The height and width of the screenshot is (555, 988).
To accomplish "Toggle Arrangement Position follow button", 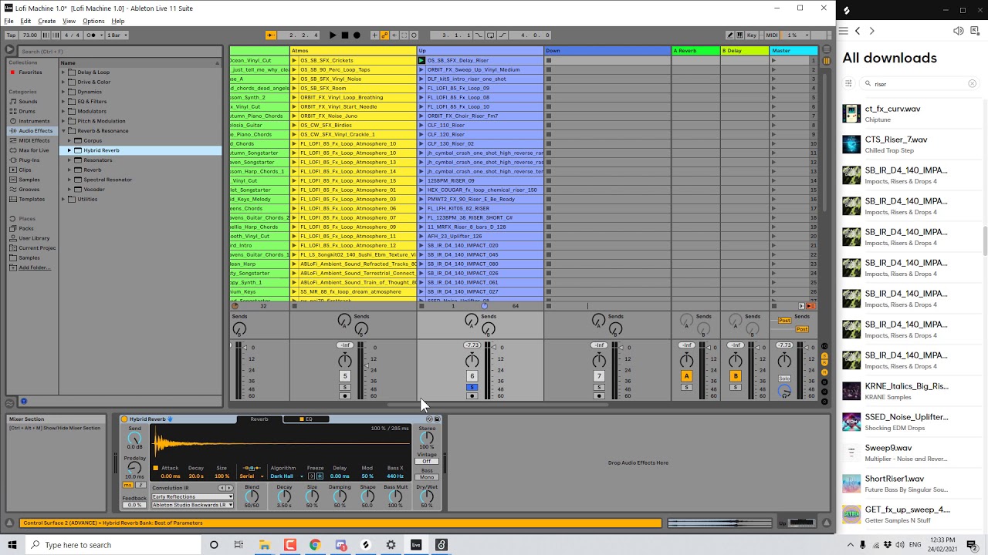I will click(x=270, y=35).
